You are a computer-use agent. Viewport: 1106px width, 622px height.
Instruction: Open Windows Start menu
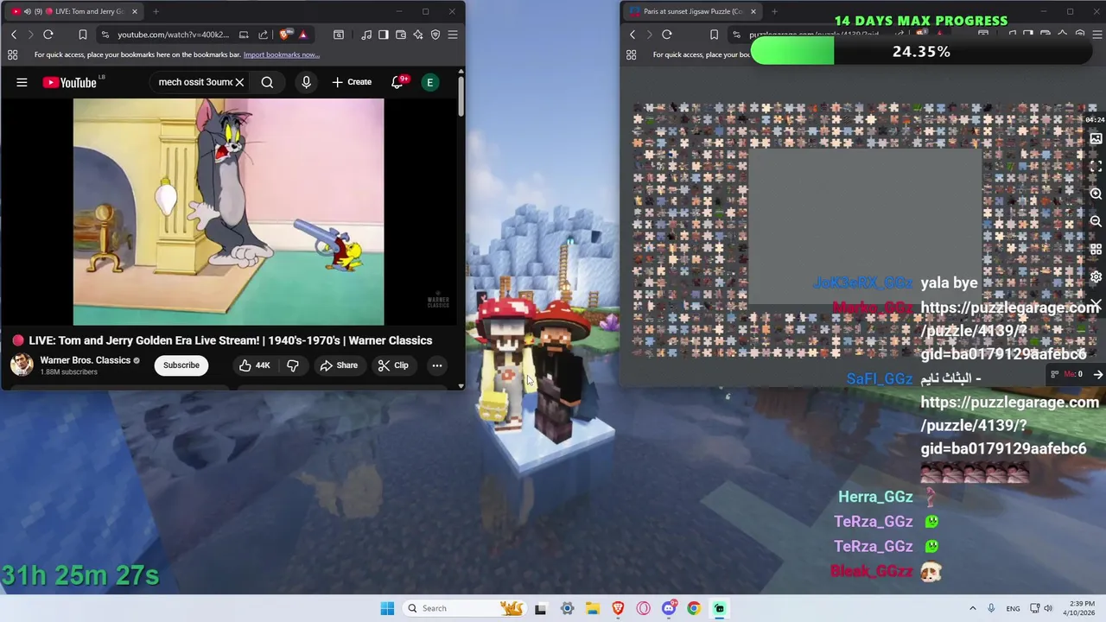pyautogui.click(x=387, y=608)
